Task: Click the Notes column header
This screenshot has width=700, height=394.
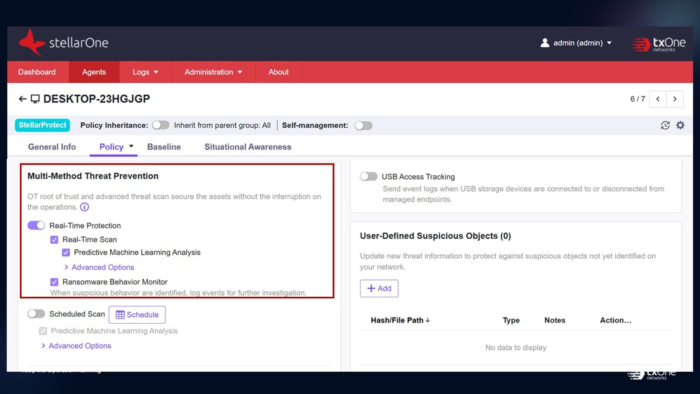Action: point(555,320)
